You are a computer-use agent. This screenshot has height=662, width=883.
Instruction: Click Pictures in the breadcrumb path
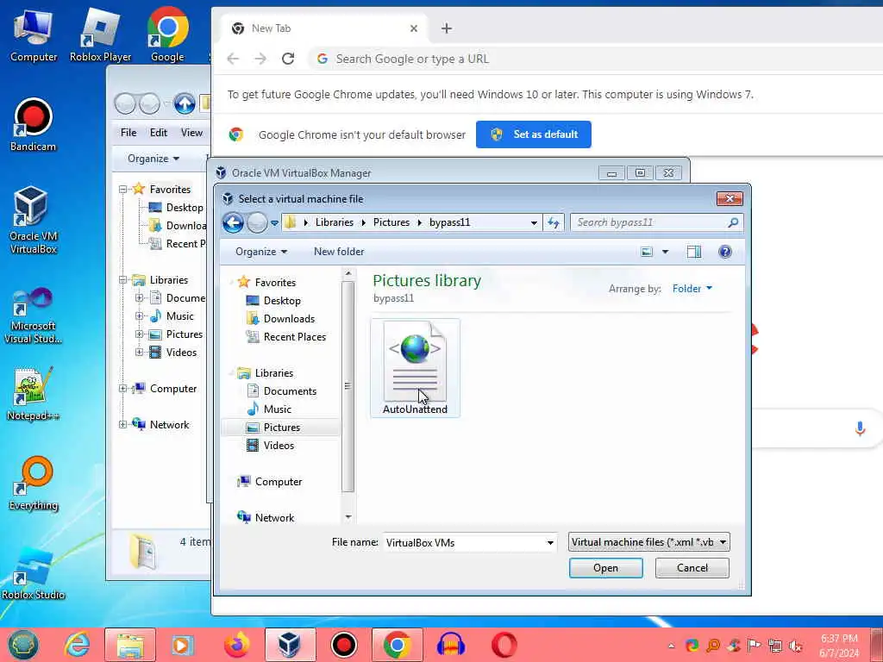tap(391, 222)
